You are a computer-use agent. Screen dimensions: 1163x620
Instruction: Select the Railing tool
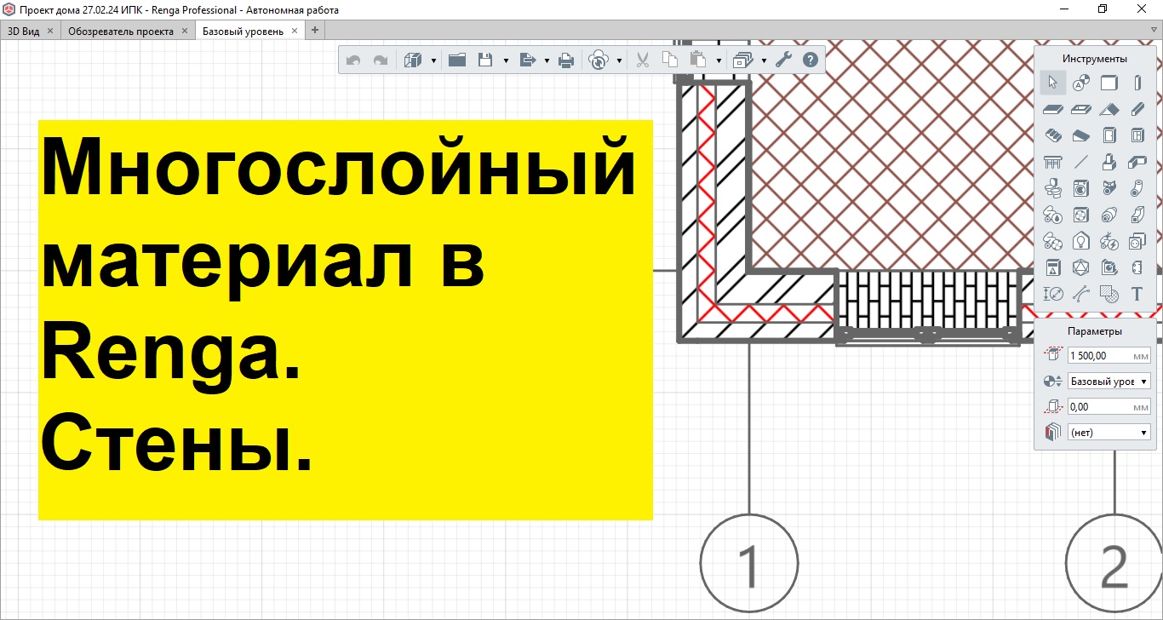pos(1053,162)
